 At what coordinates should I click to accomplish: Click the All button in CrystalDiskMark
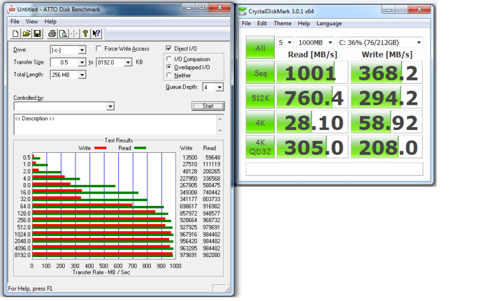click(260, 48)
